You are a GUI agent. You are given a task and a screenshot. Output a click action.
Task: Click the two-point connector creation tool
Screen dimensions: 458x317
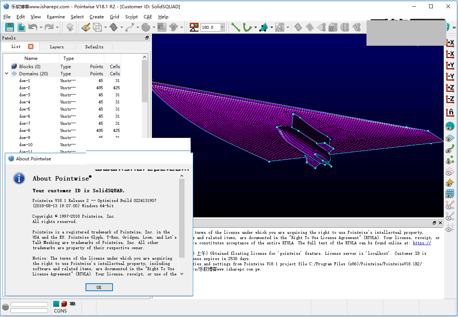tap(236, 27)
